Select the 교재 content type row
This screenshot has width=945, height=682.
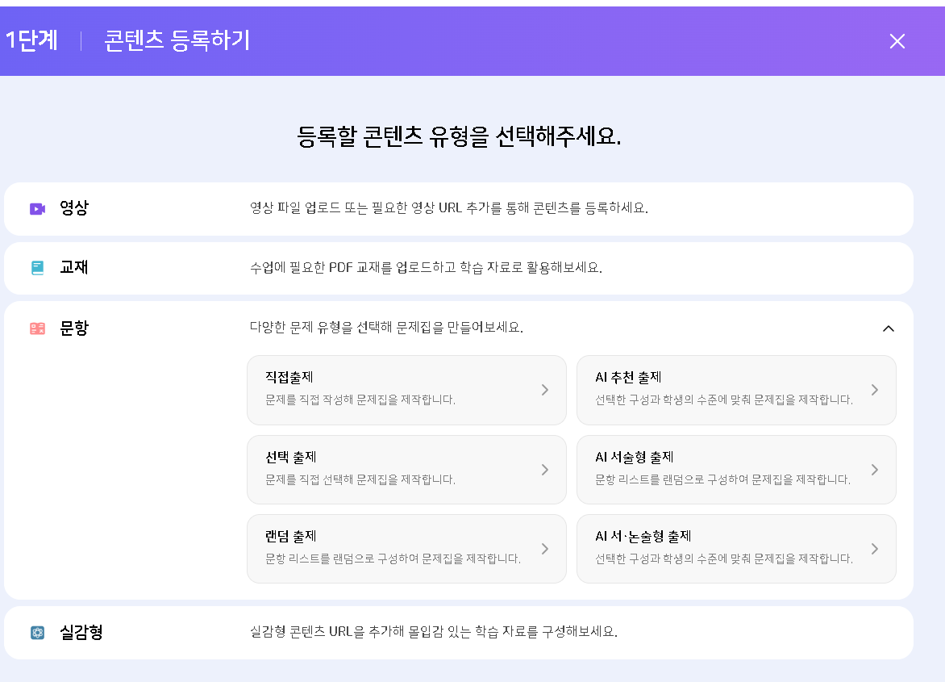pyautogui.click(x=458, y=268)
